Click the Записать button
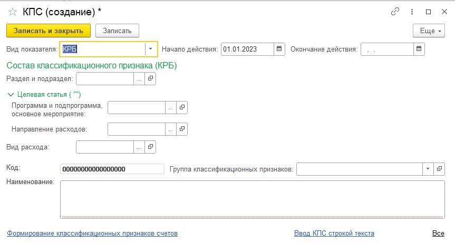Image resolution: width=455 pixels, height=243 pixels. pyautogui.click(x=117, y=31)
